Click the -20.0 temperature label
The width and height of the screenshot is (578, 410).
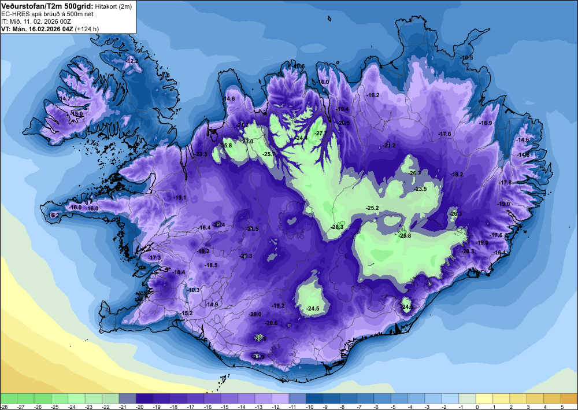(x=255, y=315)
